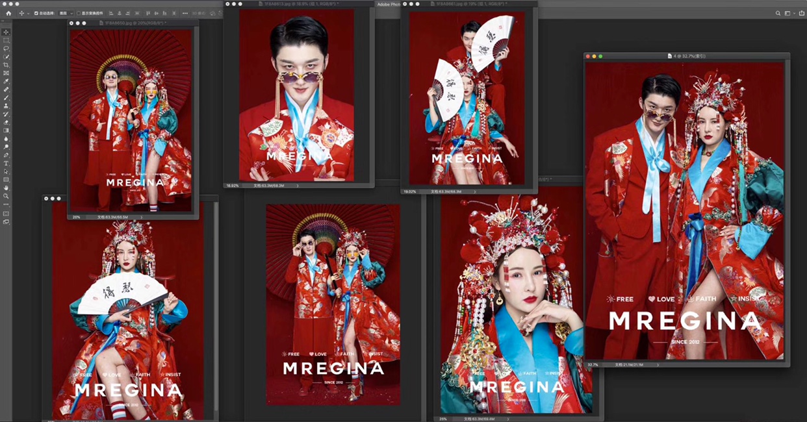Screen dimensions: 807x422
Task: Select the Rectangle shape tool
Action: 6,179
